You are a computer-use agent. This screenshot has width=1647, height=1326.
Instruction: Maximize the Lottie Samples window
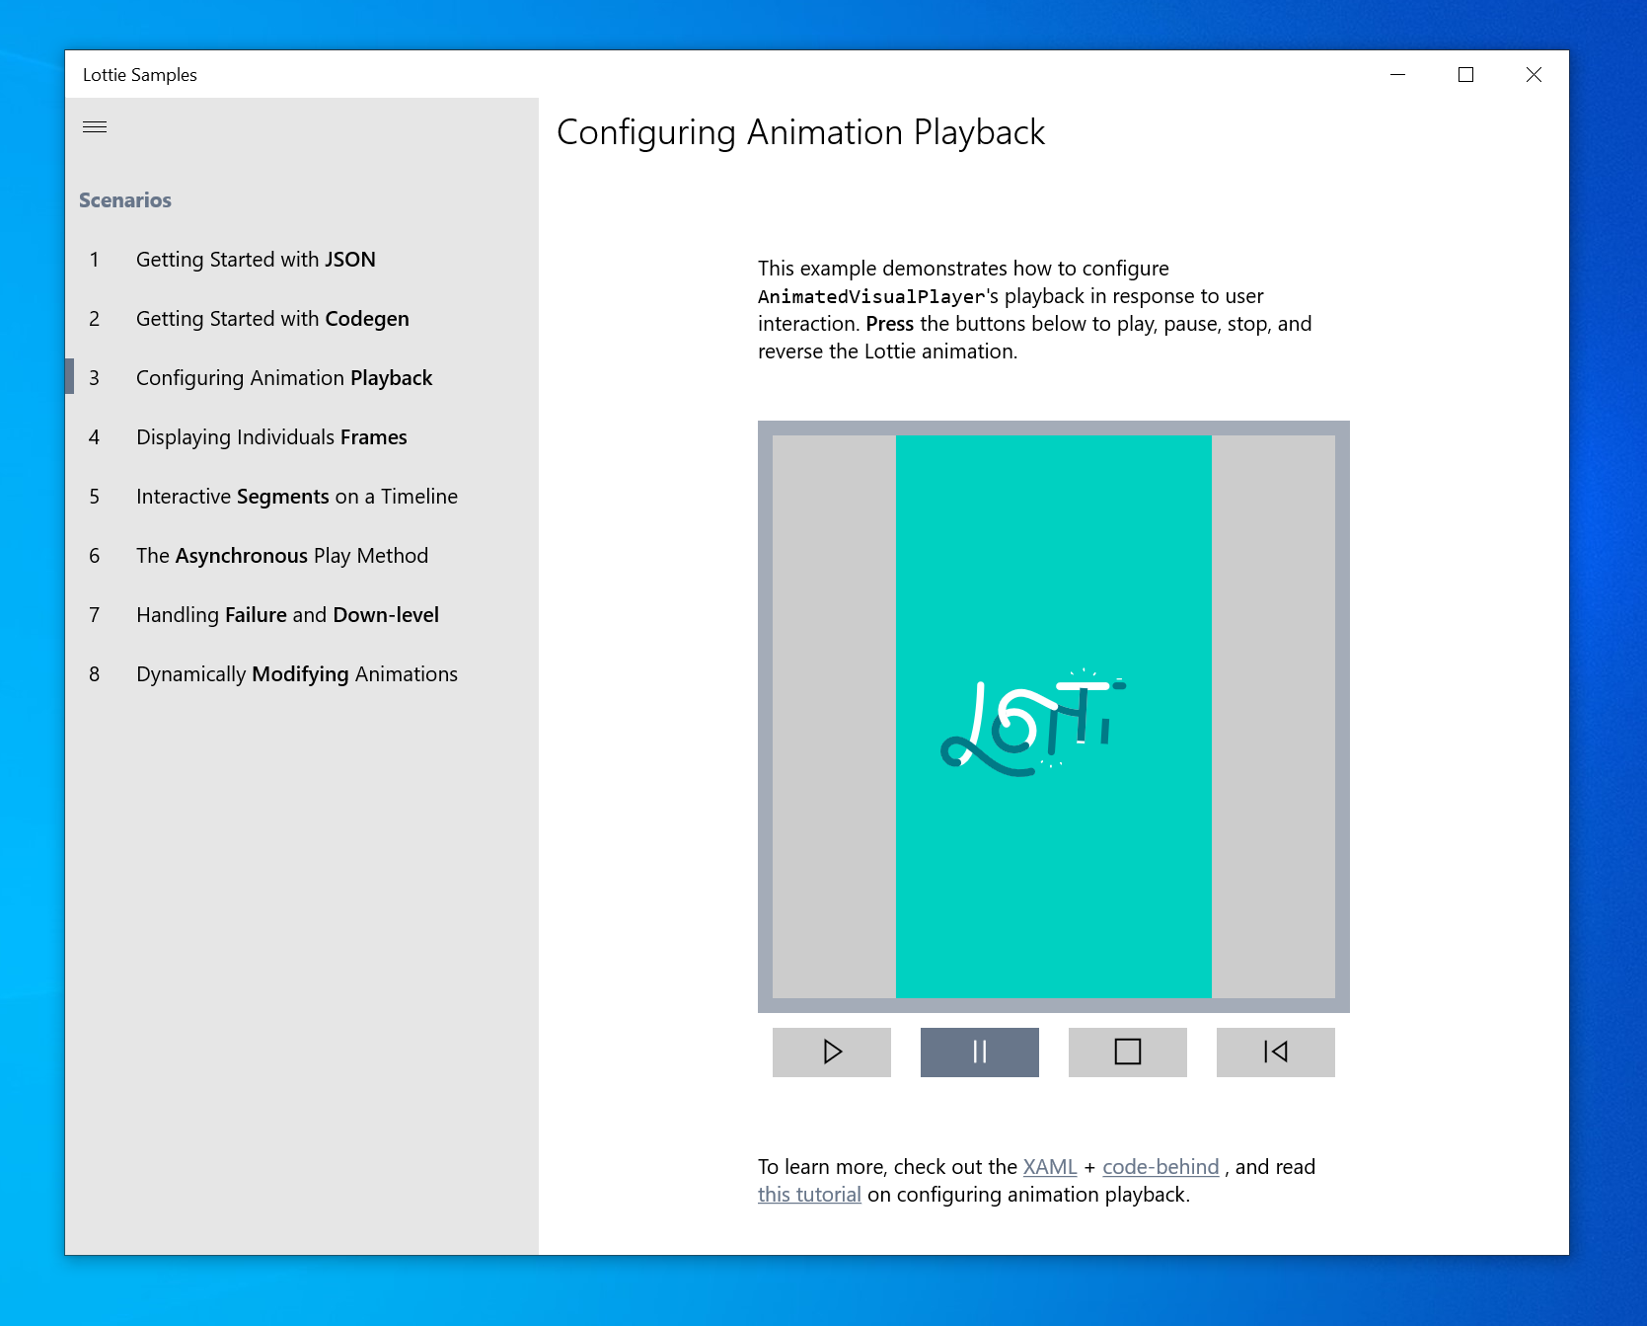pyautogui.click(x=1466, y=74)
